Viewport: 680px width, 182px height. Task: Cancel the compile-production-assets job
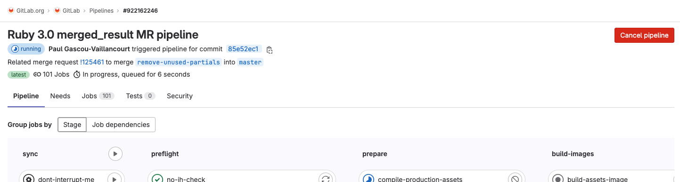point(515,179)
